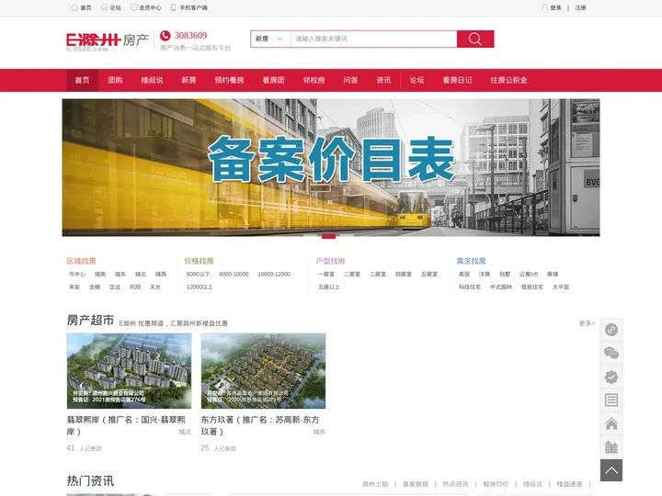Click the phone icon beside 3083609
This screenshot has width=662, height=496.
(x=165, y=36)
